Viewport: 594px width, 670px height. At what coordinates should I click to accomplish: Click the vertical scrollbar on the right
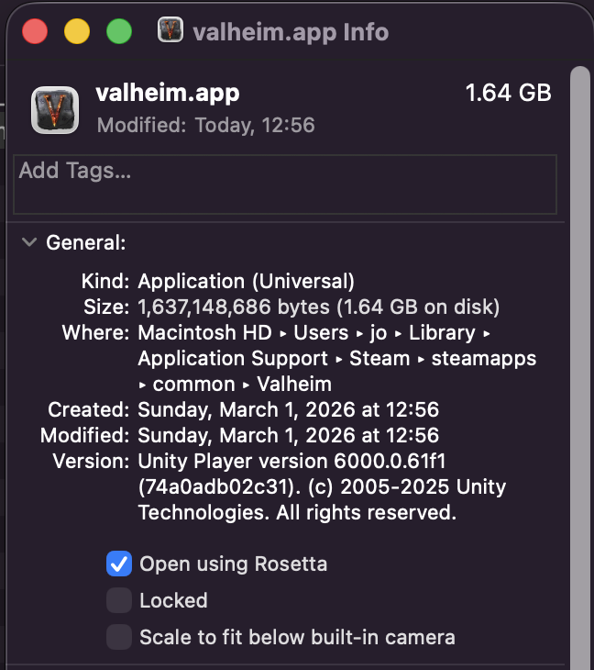(x=580, y=367)
